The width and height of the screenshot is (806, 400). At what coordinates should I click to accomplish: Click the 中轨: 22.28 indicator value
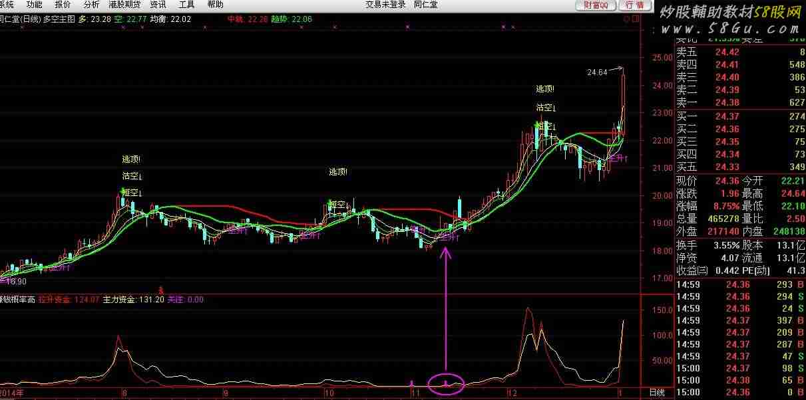tap(248, 19)
